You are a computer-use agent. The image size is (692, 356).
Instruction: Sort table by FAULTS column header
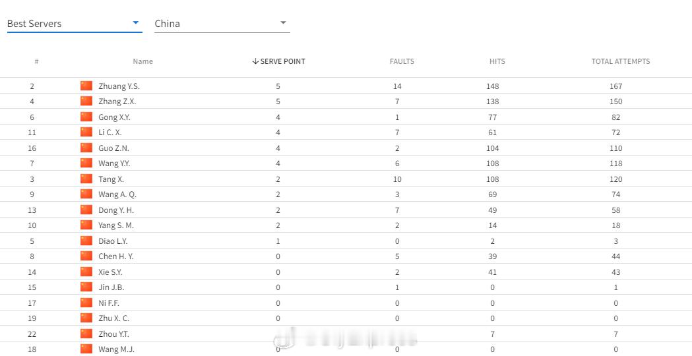coord(402,61)
